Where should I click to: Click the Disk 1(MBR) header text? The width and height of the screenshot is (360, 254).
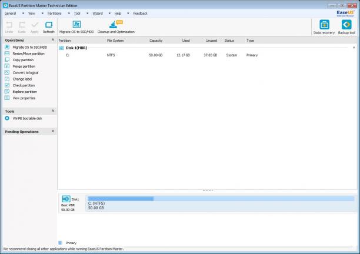(x=76, y=48)
